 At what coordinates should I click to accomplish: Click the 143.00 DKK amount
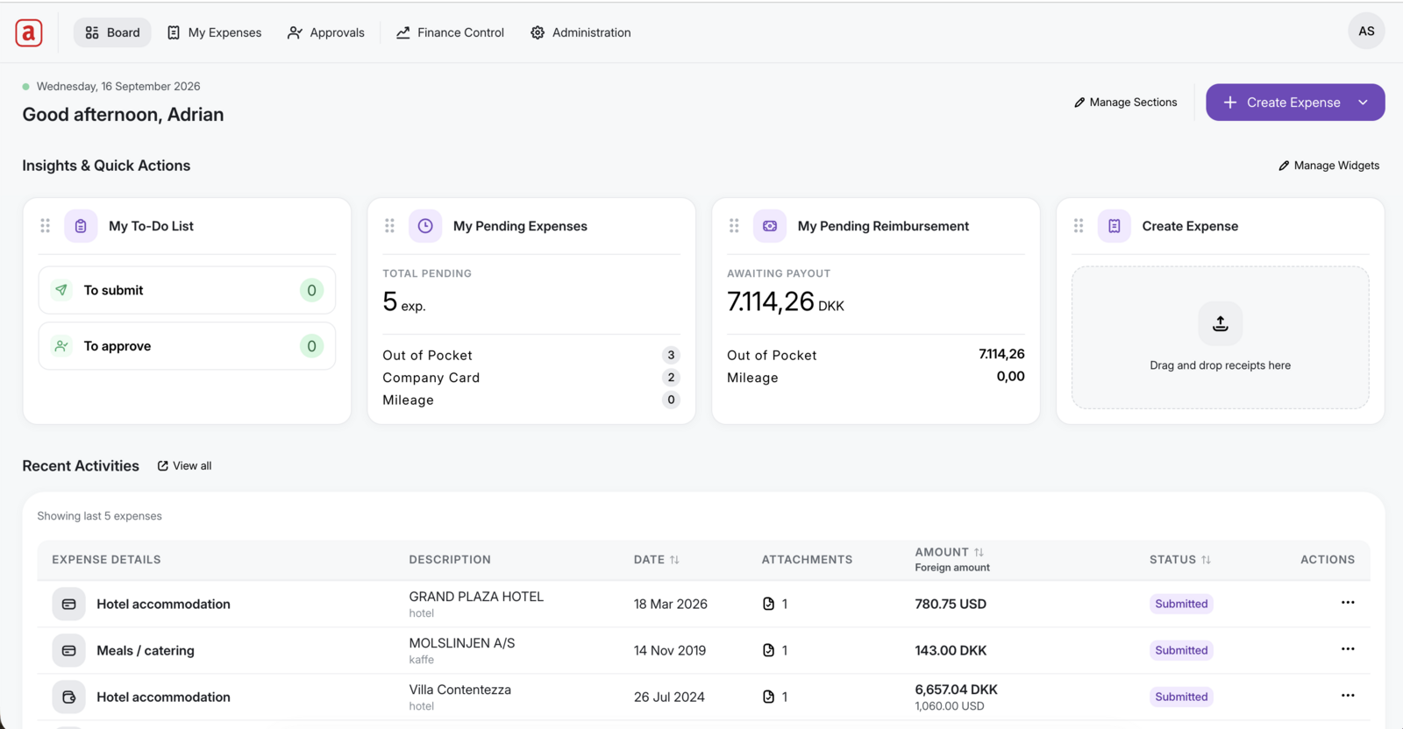951,650
